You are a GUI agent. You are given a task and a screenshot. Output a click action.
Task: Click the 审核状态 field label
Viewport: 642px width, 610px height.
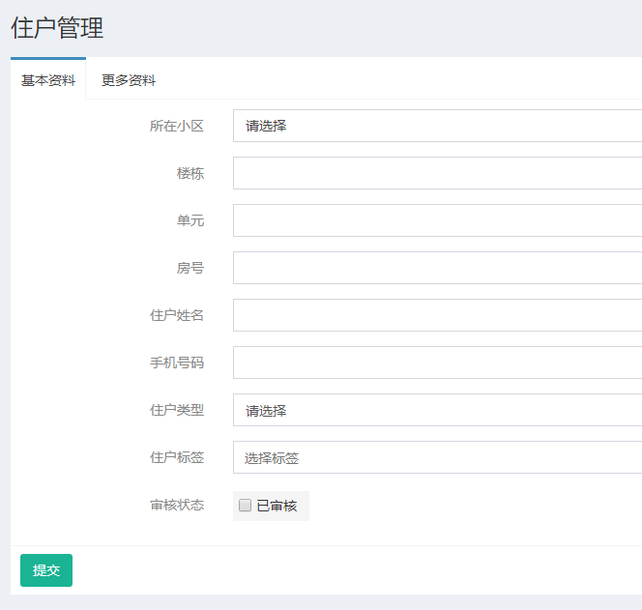(x=177, y=505)
